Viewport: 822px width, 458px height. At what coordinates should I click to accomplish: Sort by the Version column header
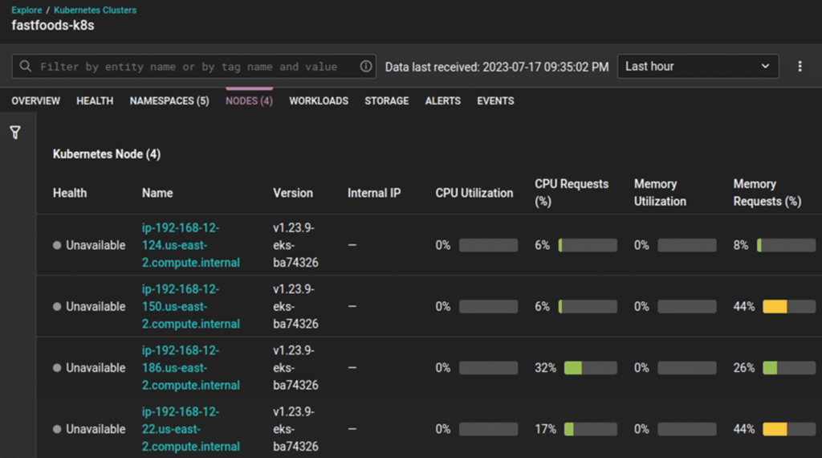(x=293, y=193)
